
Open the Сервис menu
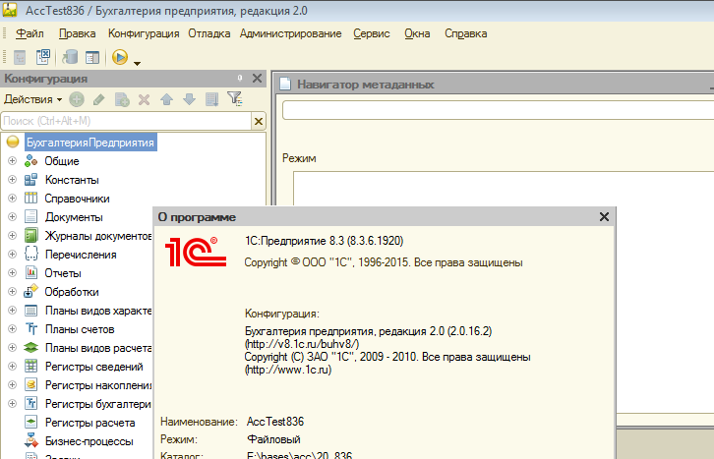point(372,33)
